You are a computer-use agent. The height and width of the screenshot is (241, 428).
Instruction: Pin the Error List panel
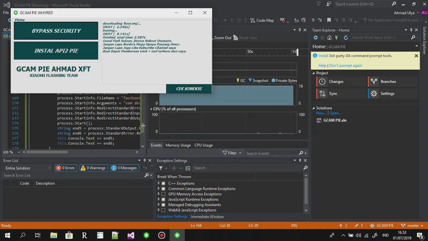point(144,161)
